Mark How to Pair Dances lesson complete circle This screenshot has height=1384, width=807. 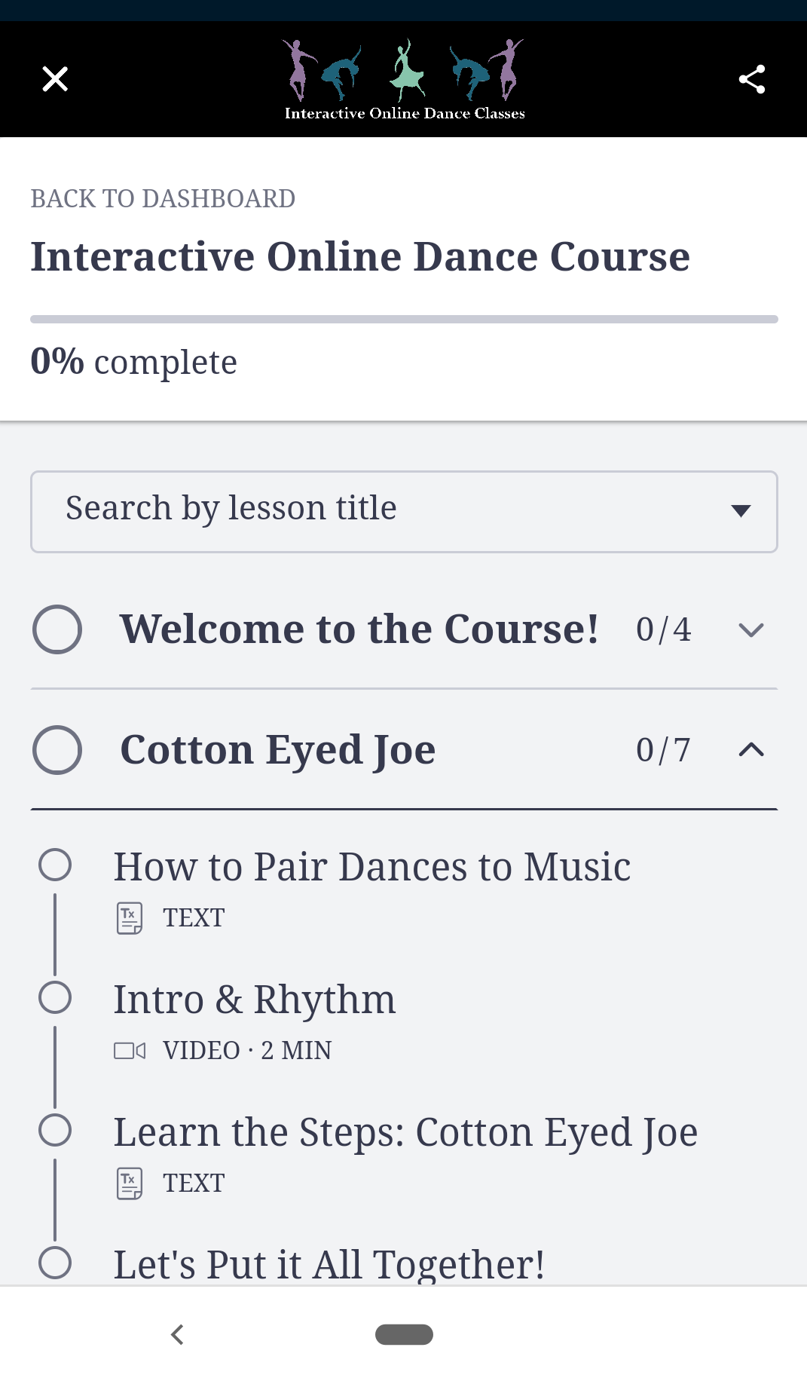click(x=55, y=865)
